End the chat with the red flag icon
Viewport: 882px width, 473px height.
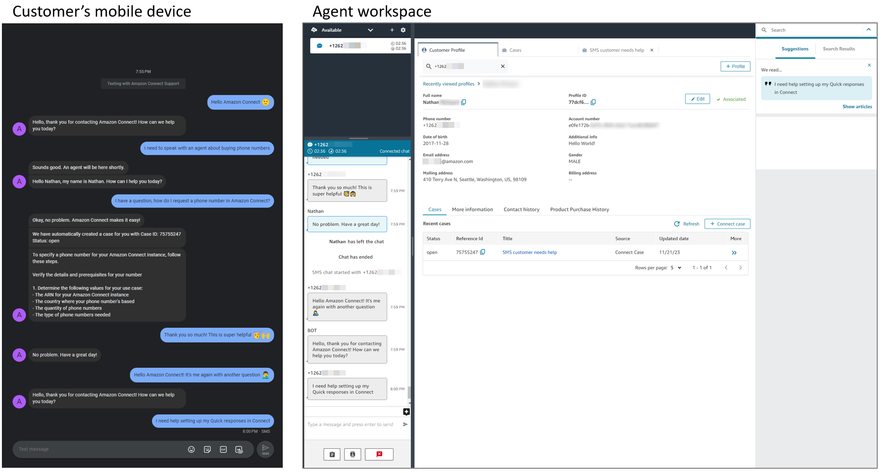379,454
